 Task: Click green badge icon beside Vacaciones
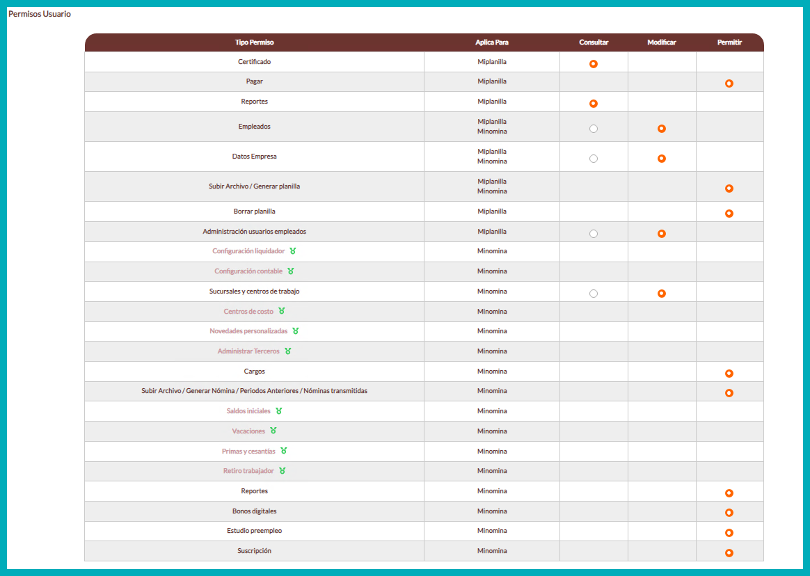tap(273, 431)
